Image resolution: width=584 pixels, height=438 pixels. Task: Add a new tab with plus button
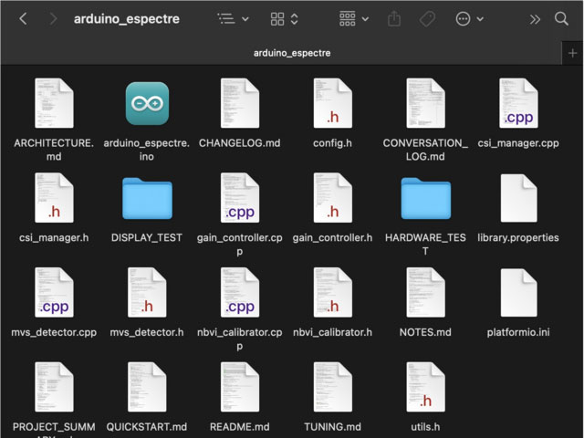click(x=572, y=53)
